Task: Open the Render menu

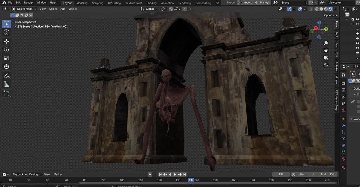Action: [x=28, y=2]
